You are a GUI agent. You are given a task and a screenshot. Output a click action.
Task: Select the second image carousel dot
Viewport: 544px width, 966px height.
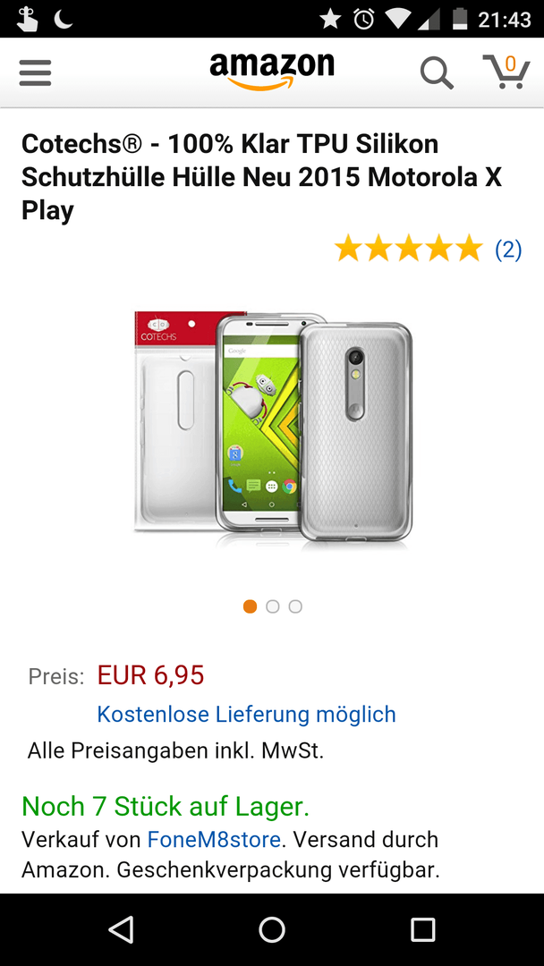click(272, 606)
